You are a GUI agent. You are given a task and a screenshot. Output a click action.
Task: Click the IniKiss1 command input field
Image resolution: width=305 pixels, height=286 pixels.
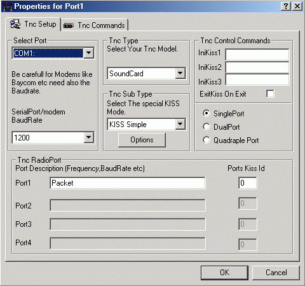tap(257, 55)
